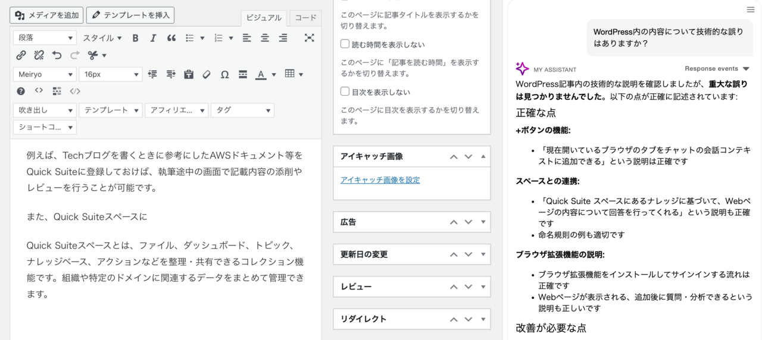762x340 pixels.
Task: Enter fullscreen distraction-free mode
Action: click(309, 38)
